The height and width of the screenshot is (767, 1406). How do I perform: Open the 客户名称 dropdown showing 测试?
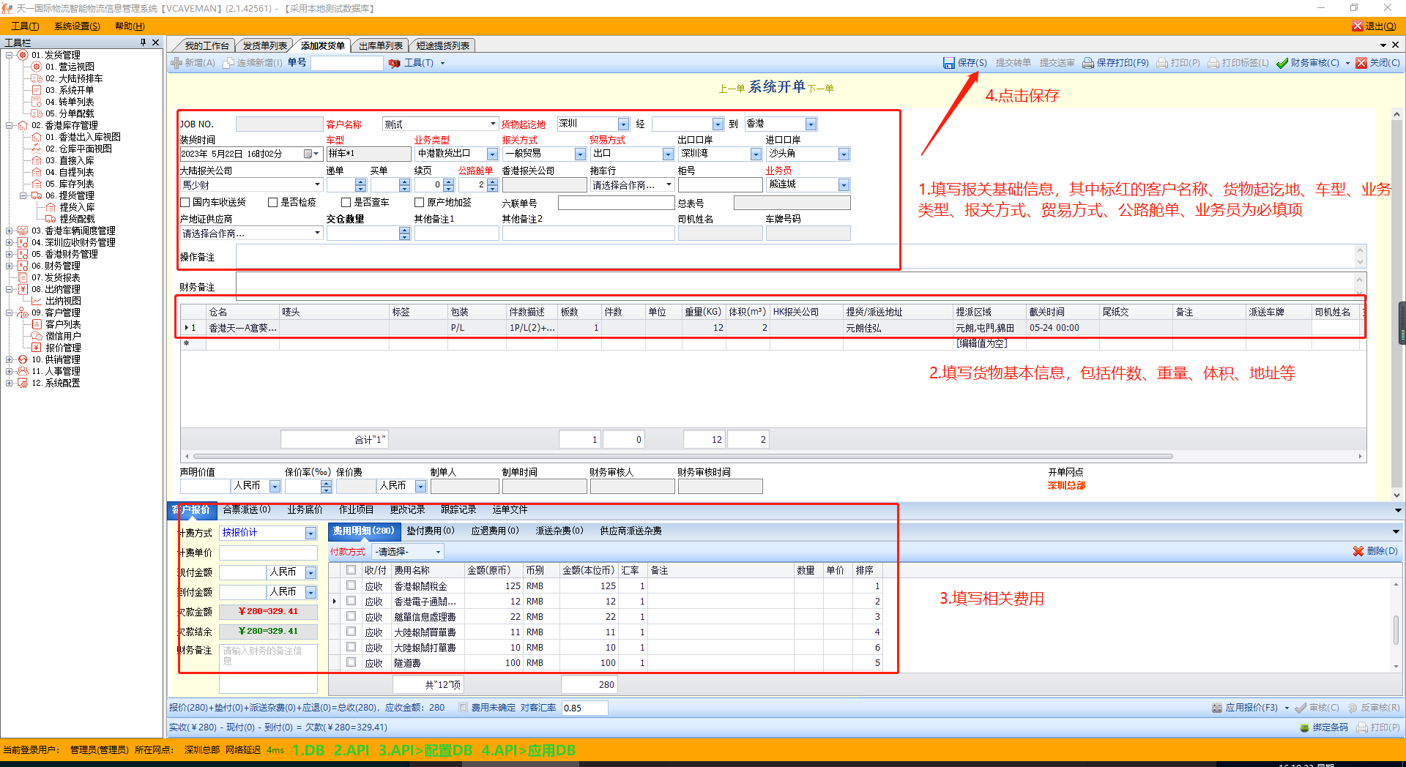493,124
